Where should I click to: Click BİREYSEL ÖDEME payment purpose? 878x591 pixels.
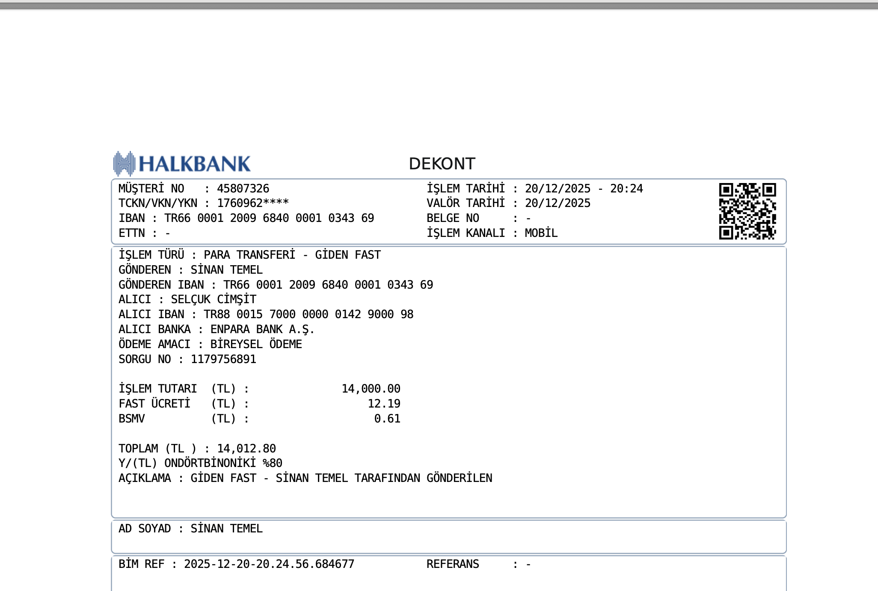[x=256, y=344]
